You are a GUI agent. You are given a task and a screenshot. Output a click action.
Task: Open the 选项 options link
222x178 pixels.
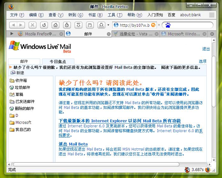(x=203, y=61)
